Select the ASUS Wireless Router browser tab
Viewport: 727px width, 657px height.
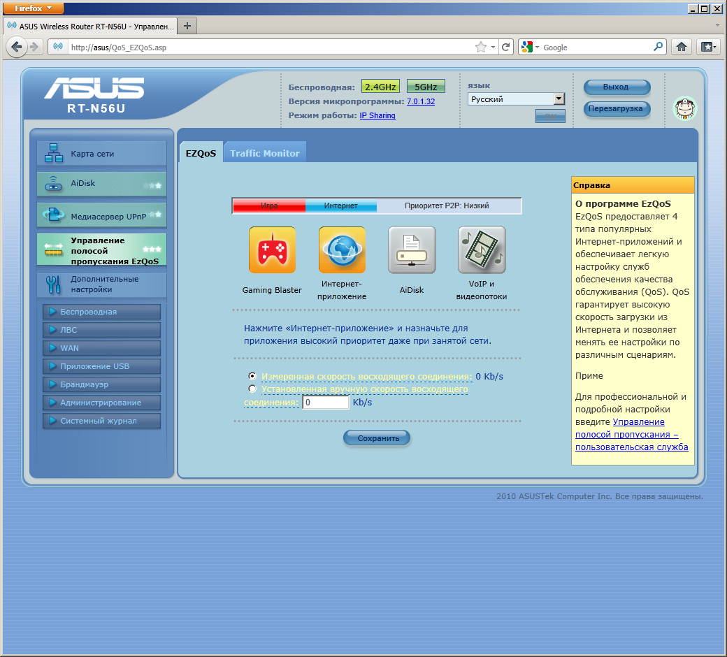90,27
